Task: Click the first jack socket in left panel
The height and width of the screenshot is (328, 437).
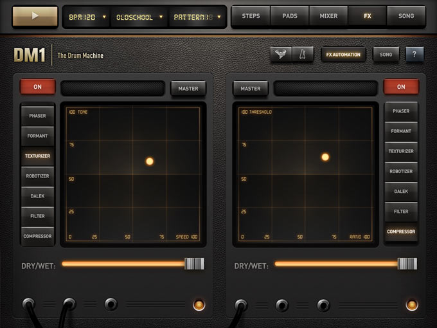Action: [x=28, y=304]
